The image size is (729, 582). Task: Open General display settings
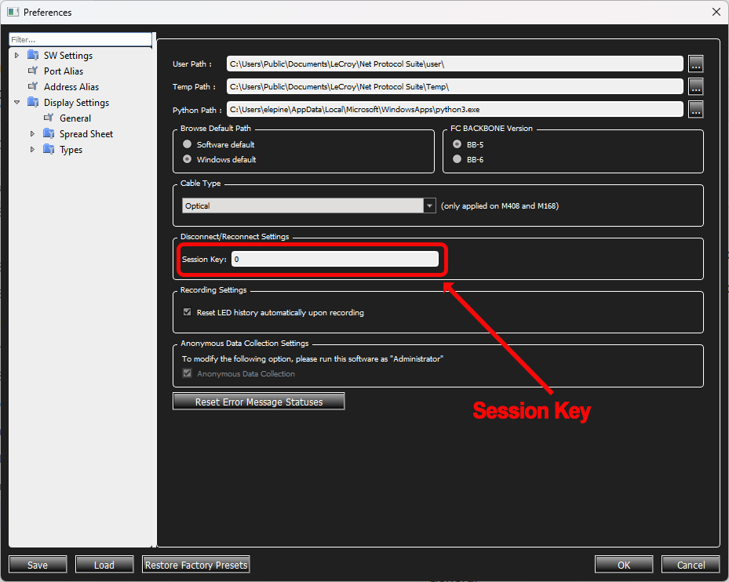[x=75, y=118]
